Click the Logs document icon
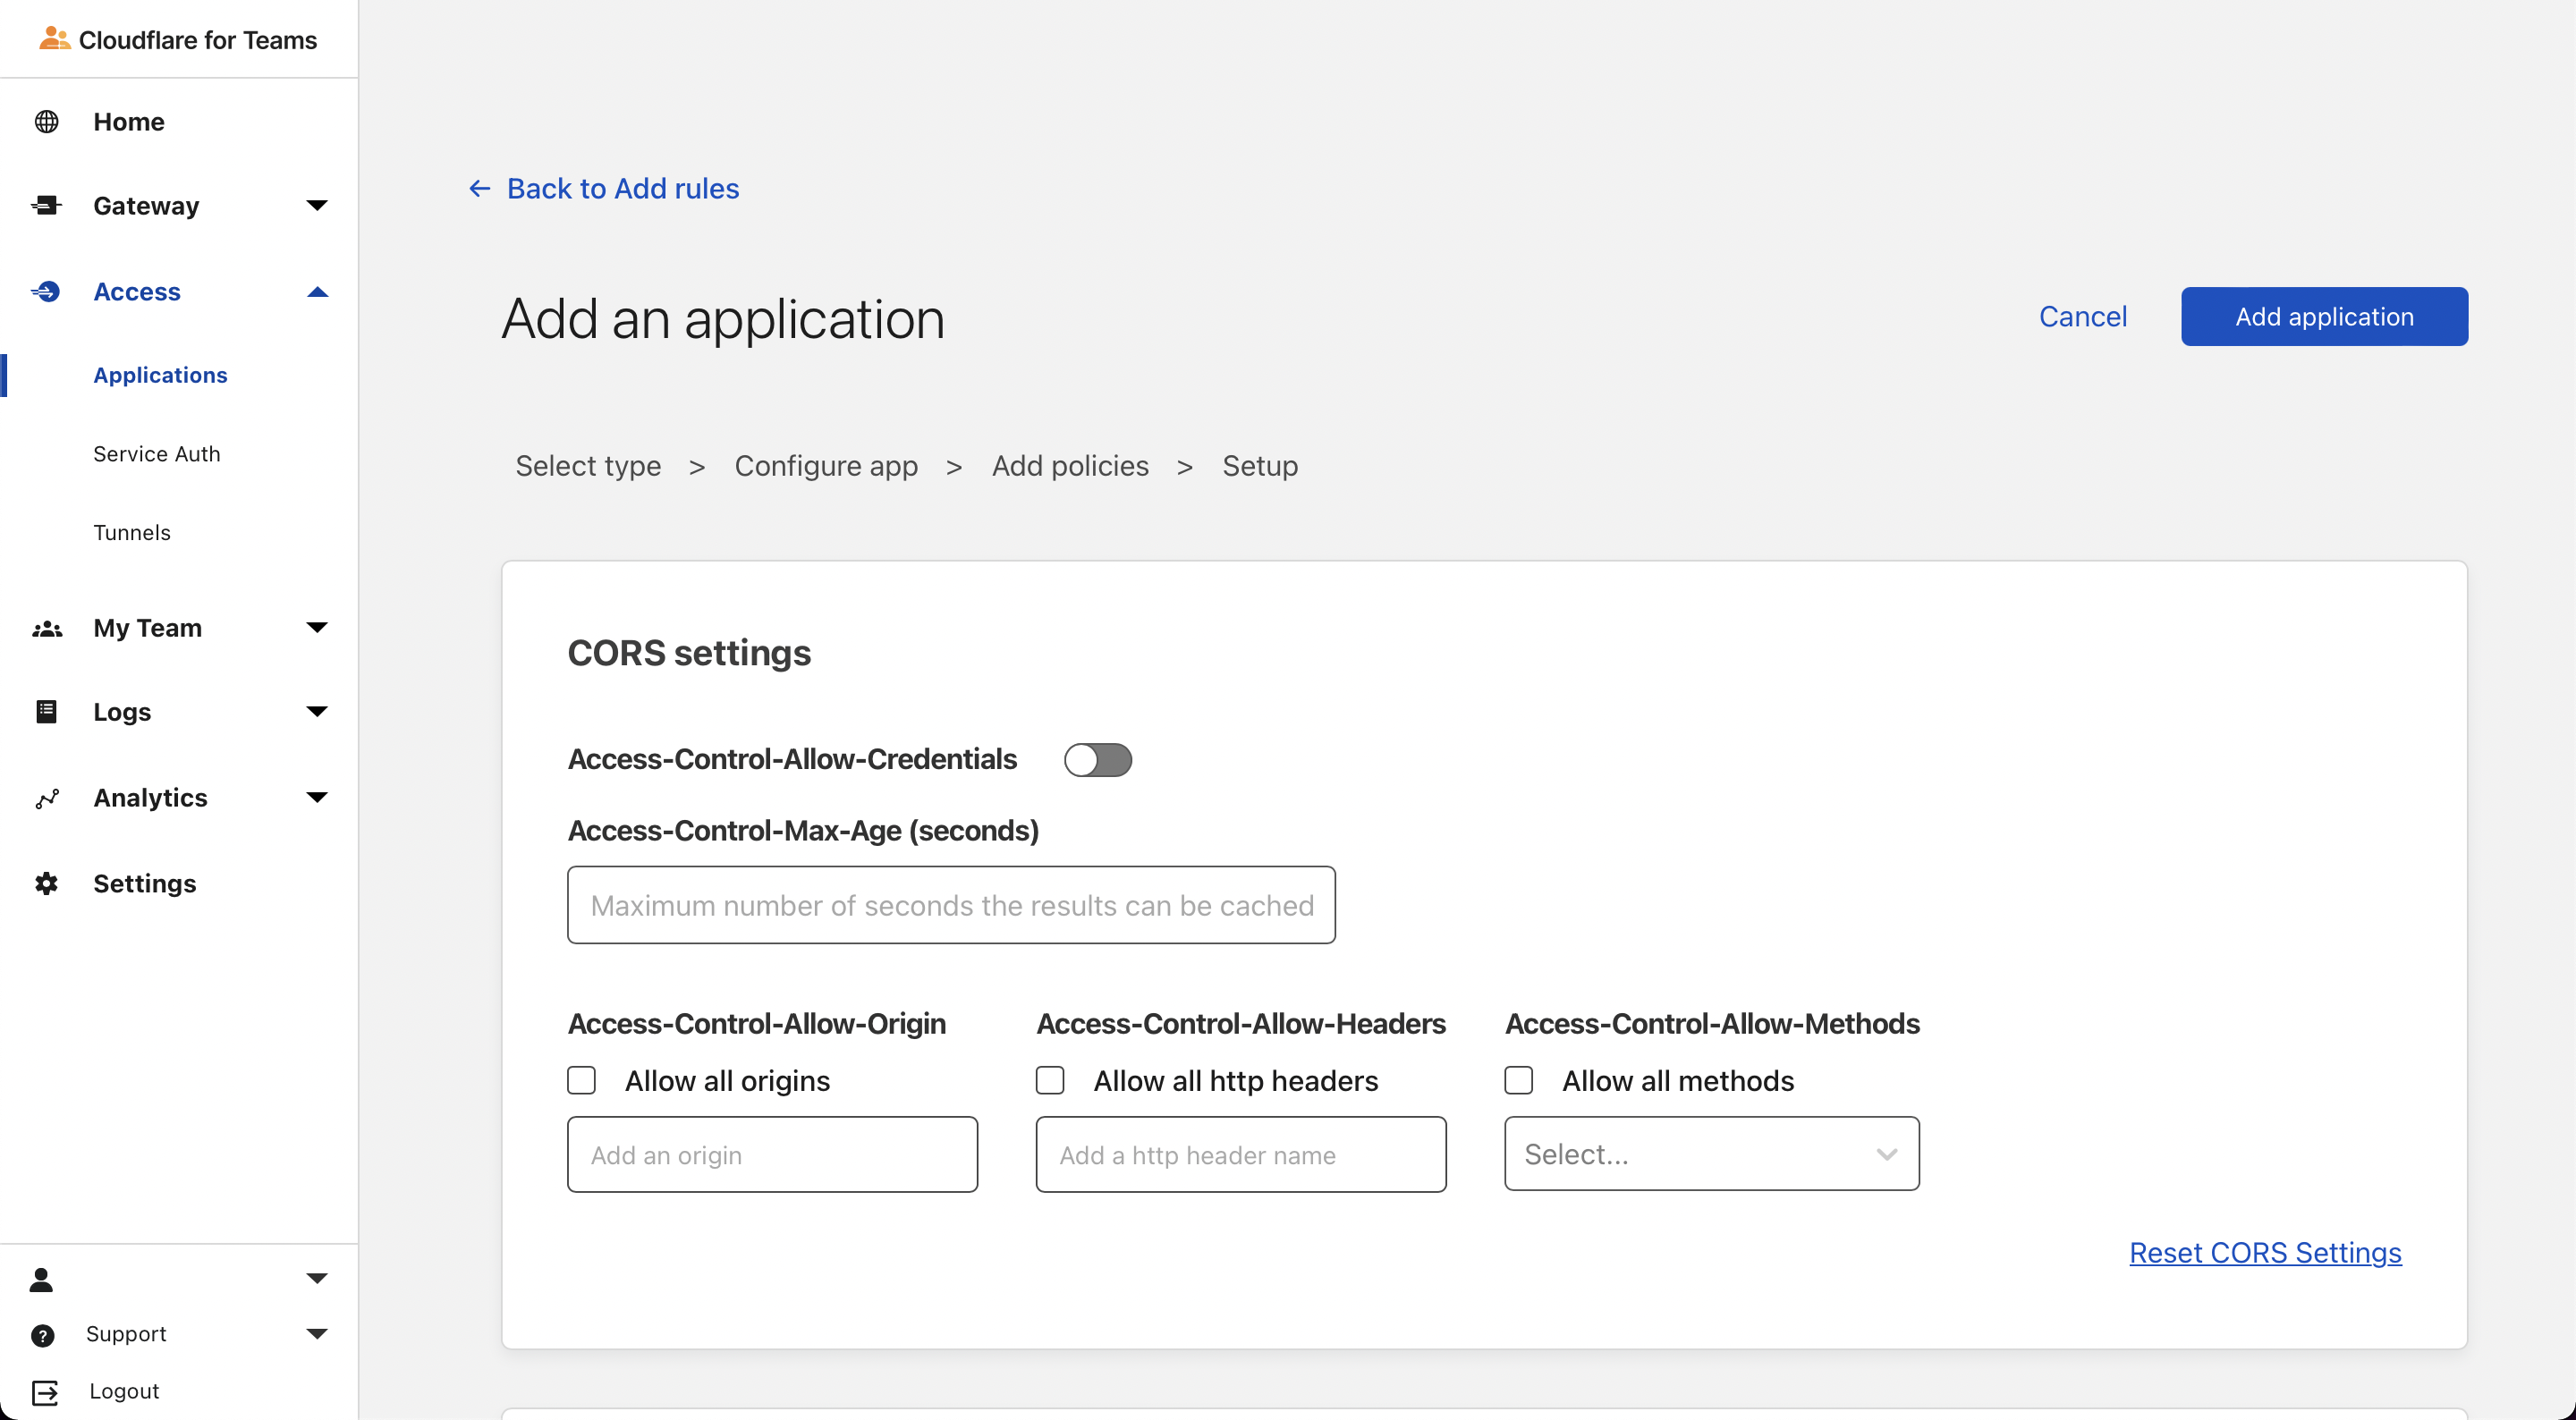Image resolution: width=2576 pixels, height=1420 pixels. click(47, 712)
